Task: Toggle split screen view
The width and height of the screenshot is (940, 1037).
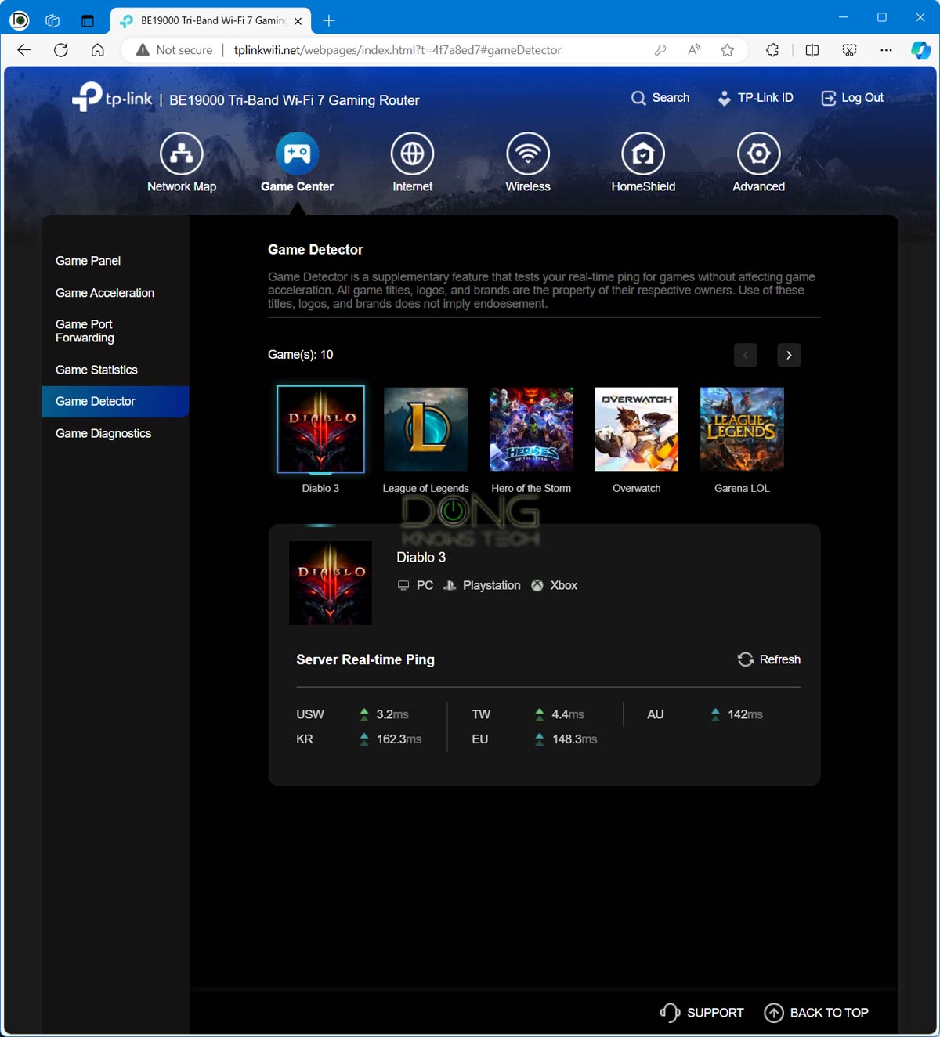Action: pos(812,50)
